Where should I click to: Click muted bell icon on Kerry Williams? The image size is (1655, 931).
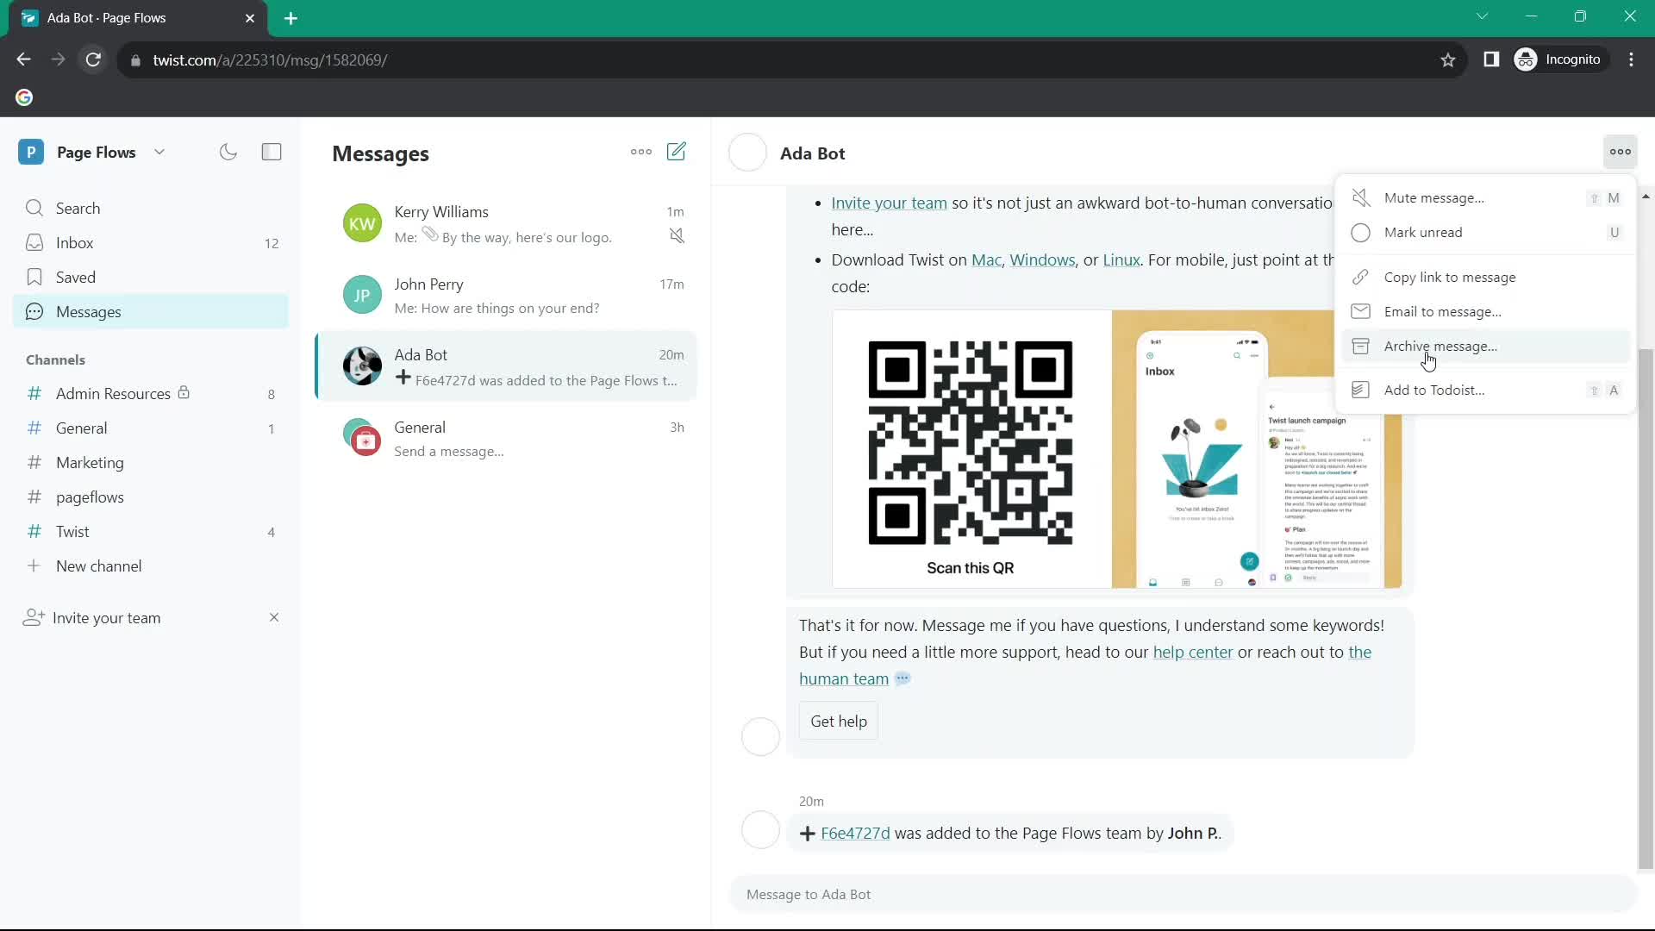coord(678,235)
